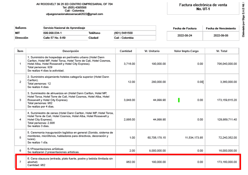Image resolution: width=248 pixels, height=175 pixels.
Task: Select unit value 60,706,178.15
Action: 157,138
